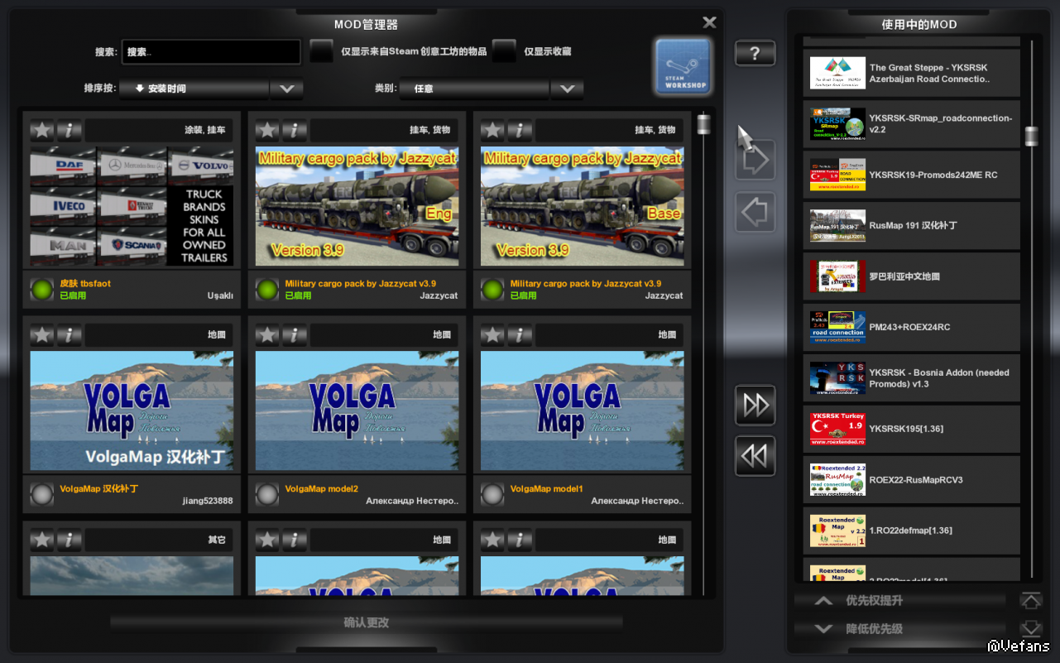The height and width of the screenshot is (663, 1060).
Task: Select 罗巴利亚中文地图 in active list
Action: (x=912, y=276)
